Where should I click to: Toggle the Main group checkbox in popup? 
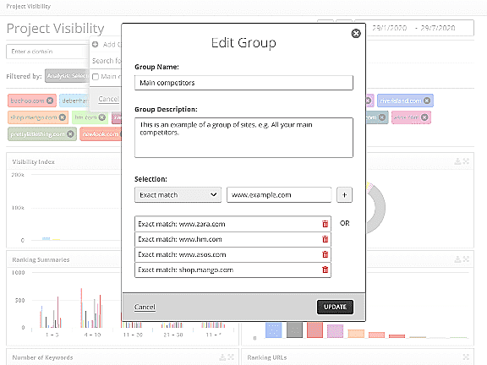(x=96, y=77)
